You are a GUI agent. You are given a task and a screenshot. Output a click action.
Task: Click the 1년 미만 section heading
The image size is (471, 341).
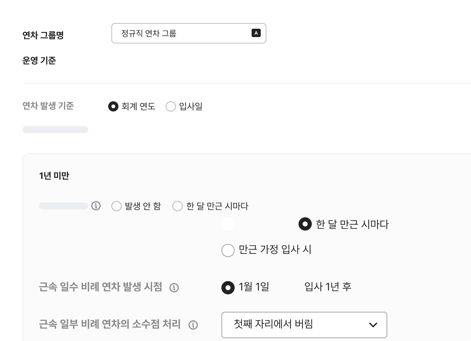54,176
